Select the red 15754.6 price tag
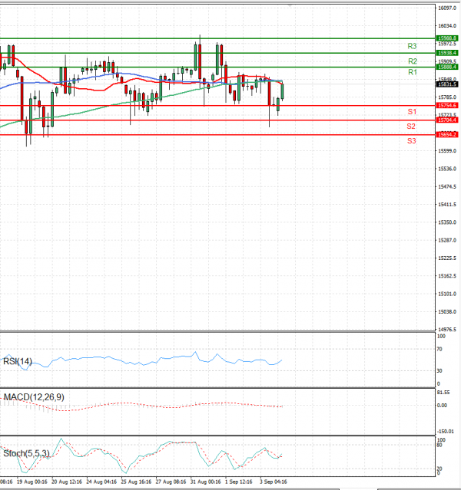 coord(447,106)
